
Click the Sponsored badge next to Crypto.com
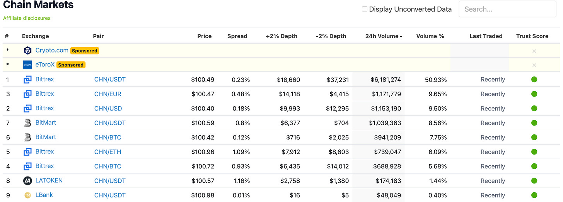85,51
